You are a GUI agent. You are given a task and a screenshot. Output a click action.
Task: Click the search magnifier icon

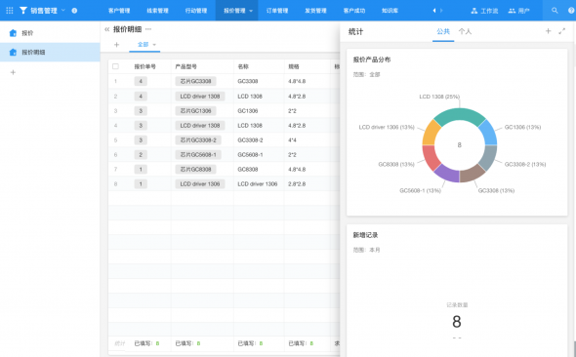(x=555, y=11)
